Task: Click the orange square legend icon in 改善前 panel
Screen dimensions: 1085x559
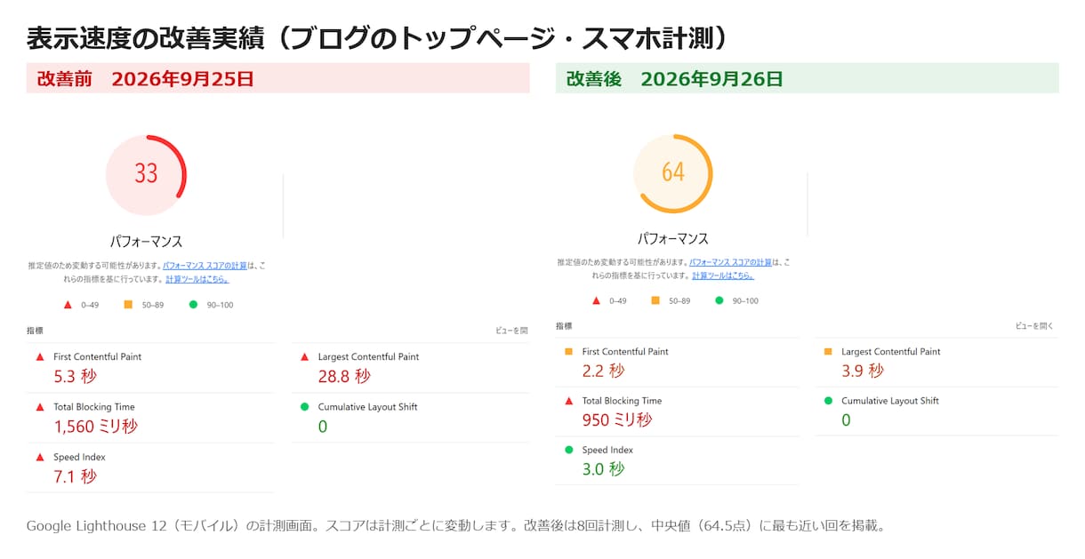Action: tap(128, 305)
